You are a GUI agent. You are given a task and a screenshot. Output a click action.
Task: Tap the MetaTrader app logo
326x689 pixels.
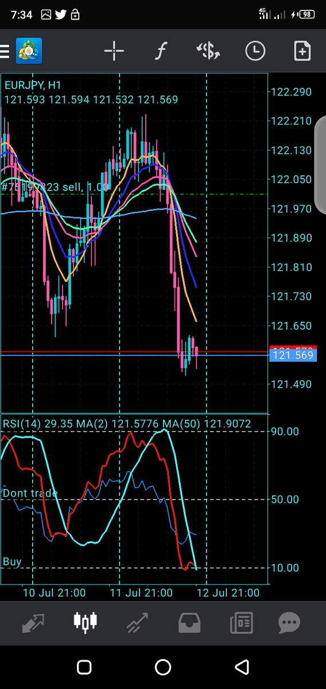pos(29,52)
